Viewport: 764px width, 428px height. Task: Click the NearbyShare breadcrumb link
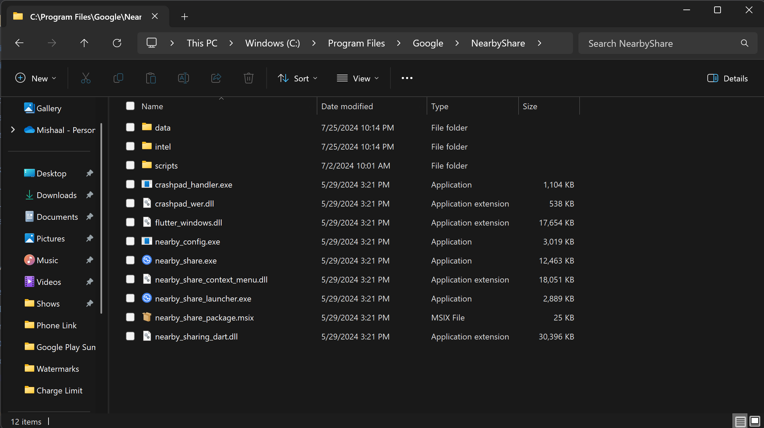coord(498,43)
